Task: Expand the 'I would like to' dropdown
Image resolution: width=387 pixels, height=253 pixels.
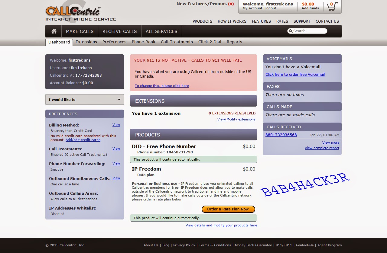Action: 85,100
